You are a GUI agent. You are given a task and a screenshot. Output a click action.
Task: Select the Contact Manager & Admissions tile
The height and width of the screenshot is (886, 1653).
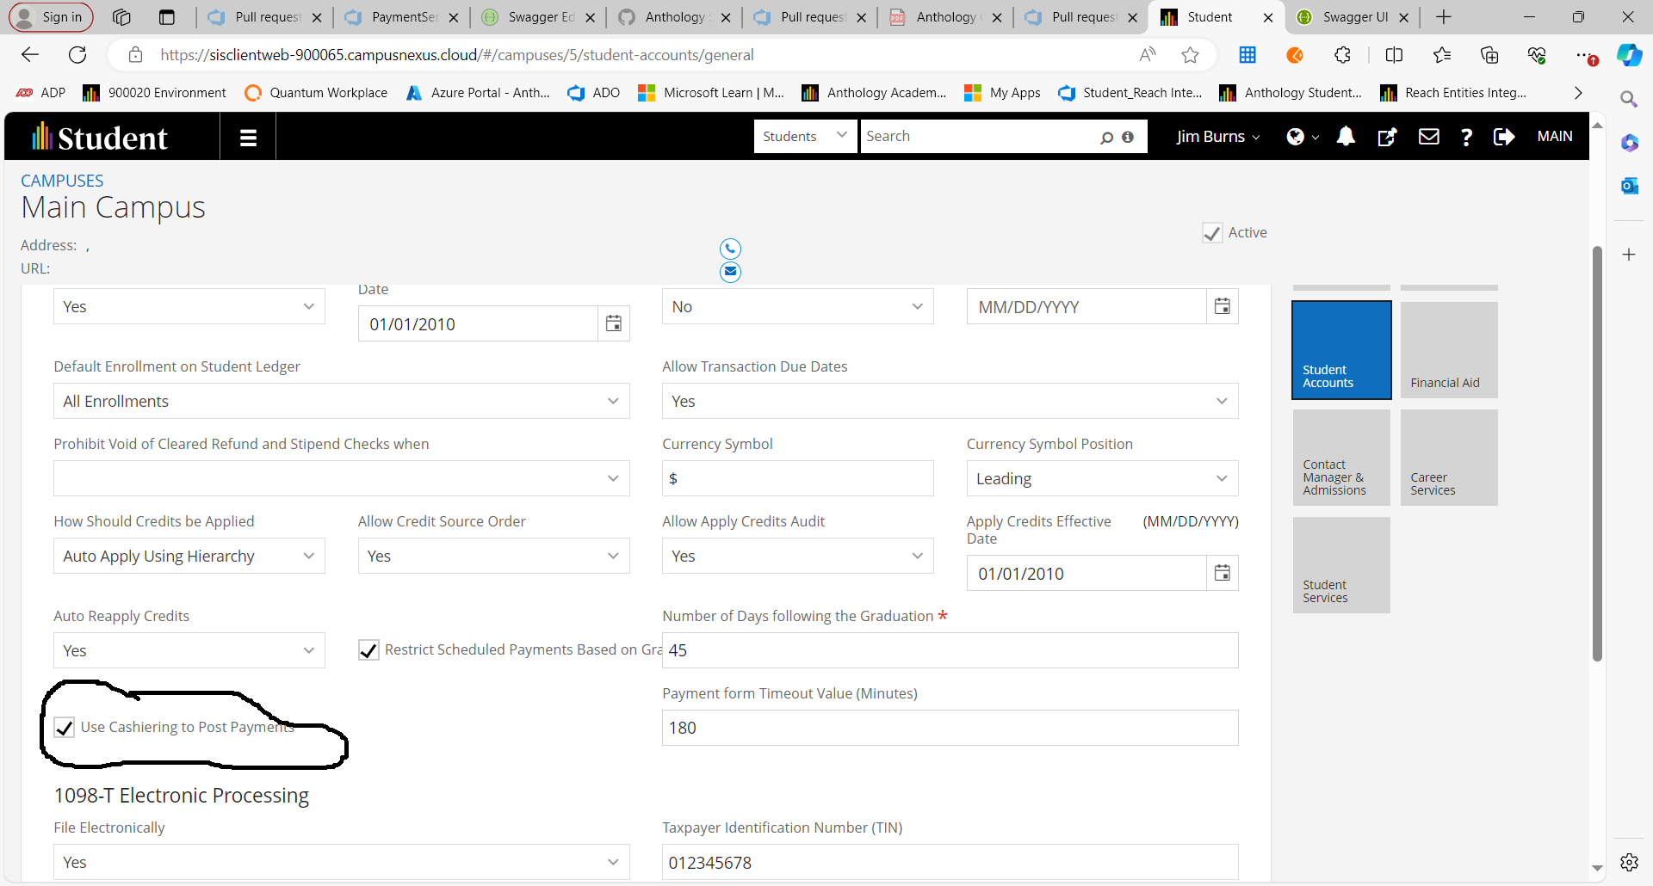1341,458
